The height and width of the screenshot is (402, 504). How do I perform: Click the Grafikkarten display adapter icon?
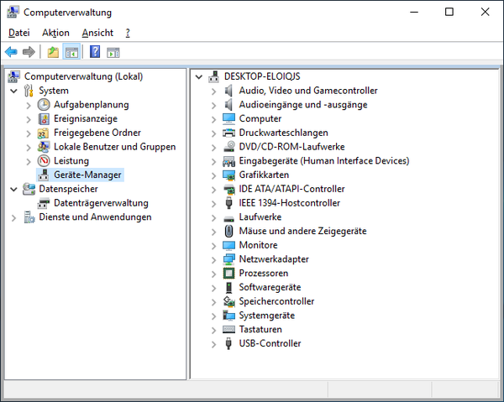click(228, 175)
